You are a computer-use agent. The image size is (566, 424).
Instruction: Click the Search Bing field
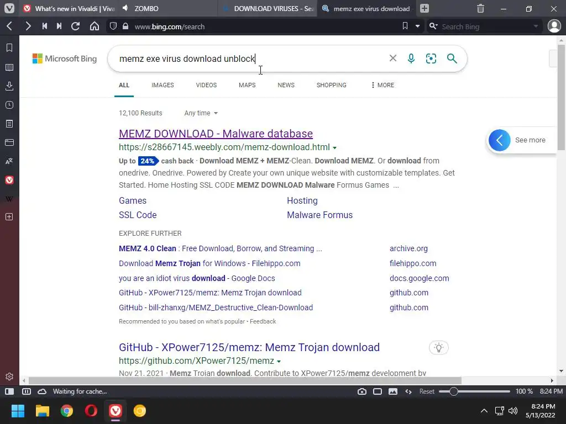pos(486,26)
